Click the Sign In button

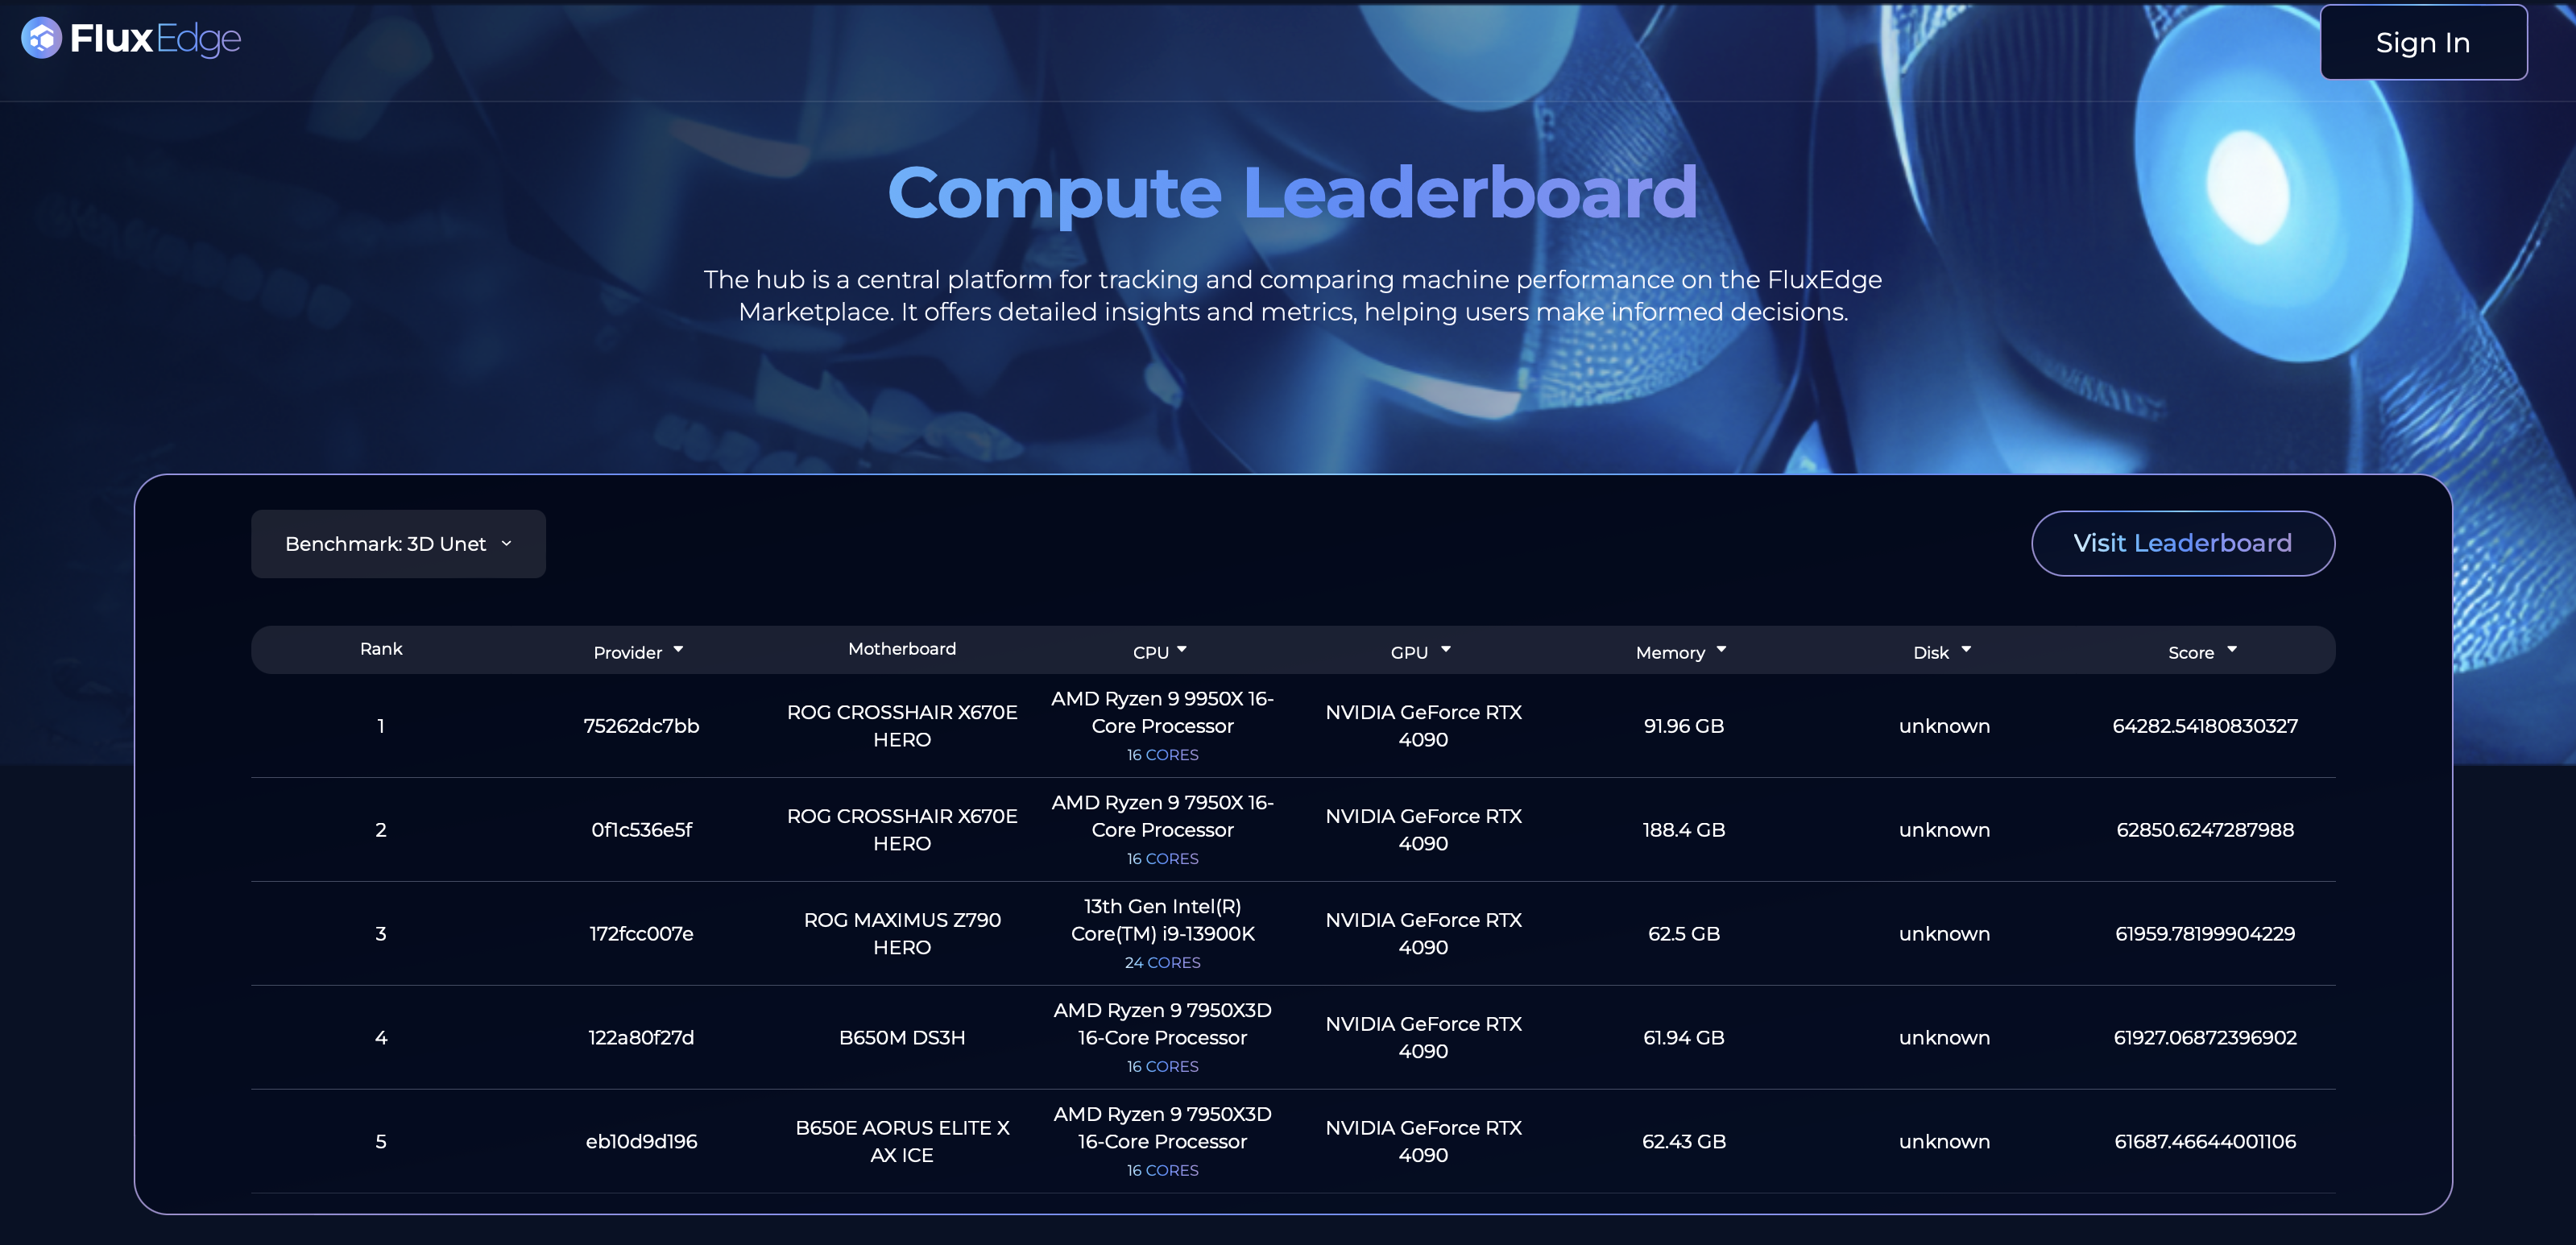coord(2422,42)
